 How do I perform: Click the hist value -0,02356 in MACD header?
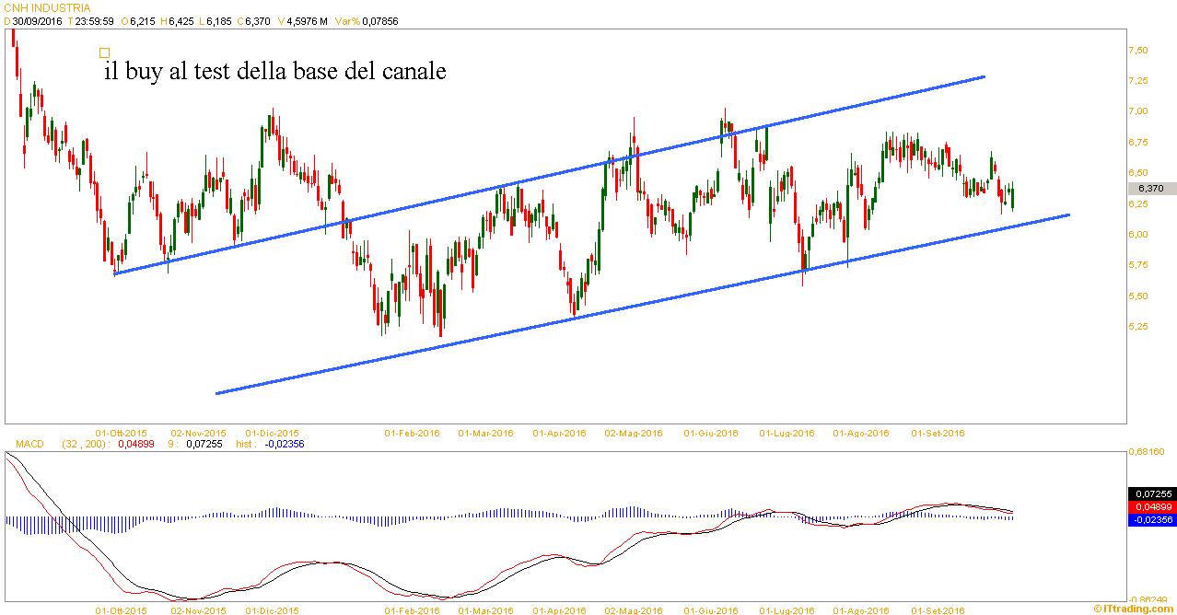coord(283,444)
